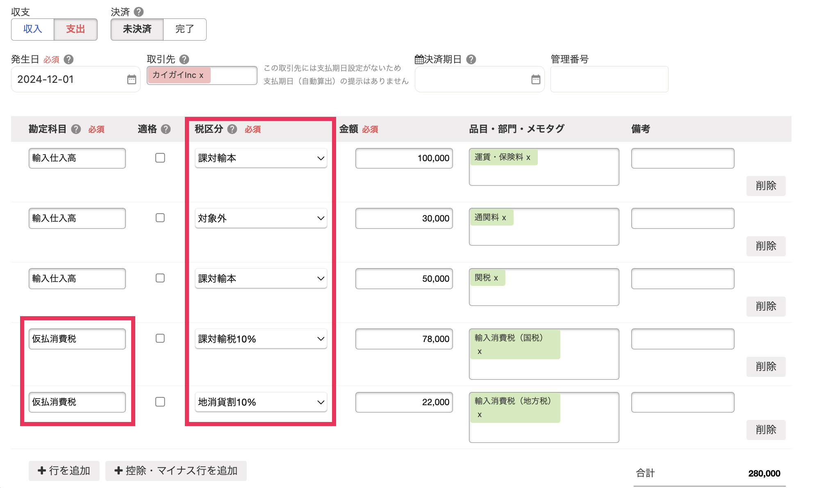Screen dimensions: 819x488
Task: Open 税区分 dropdown for 50,000 row
Action: pyautogui.click(x=261, y=278)
